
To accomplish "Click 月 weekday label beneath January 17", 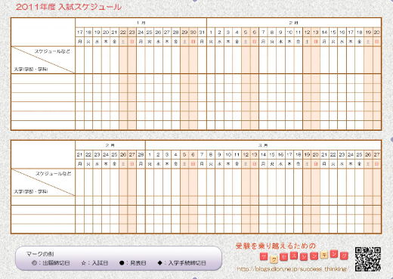I will [80, 42].
